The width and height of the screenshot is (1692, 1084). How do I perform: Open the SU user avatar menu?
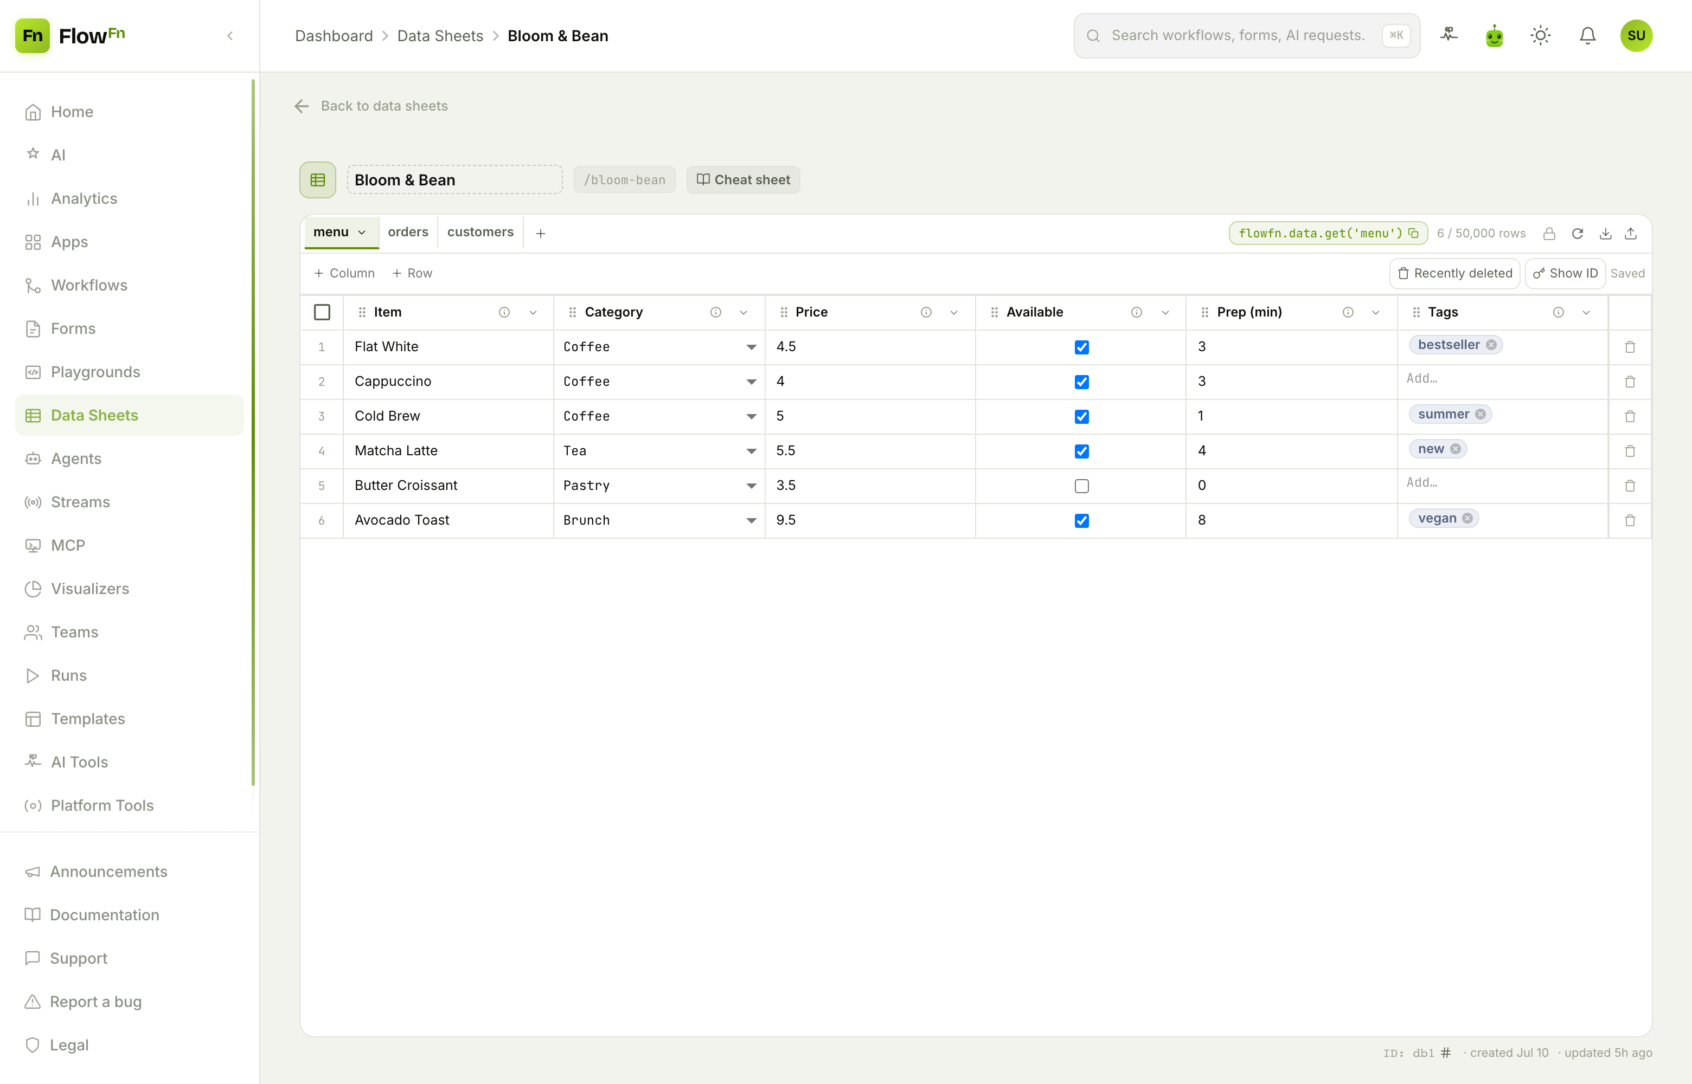(1636, 36)
